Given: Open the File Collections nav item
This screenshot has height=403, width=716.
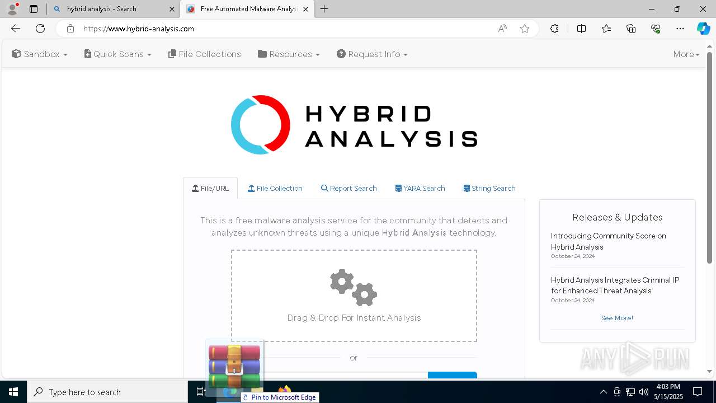Looking at the screenshot, I should pyautogui.click(x=205, y=54).
